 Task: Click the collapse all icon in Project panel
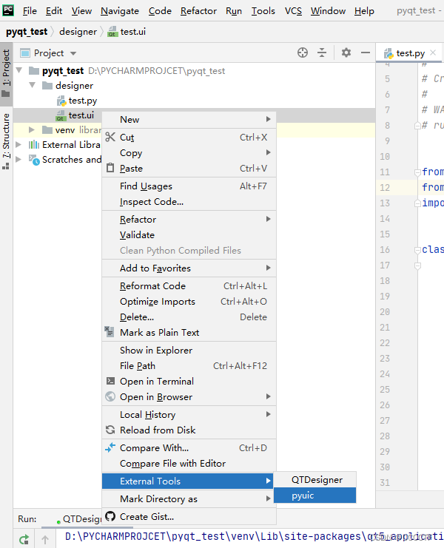coord(322,53)
